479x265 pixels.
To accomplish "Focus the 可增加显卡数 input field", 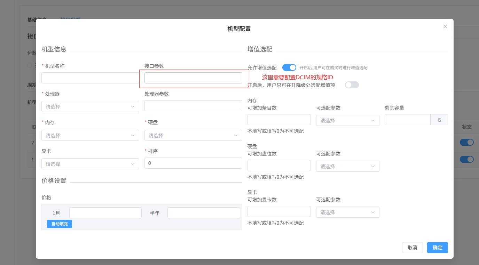I will pyautogui.click(x=279, y=211).
